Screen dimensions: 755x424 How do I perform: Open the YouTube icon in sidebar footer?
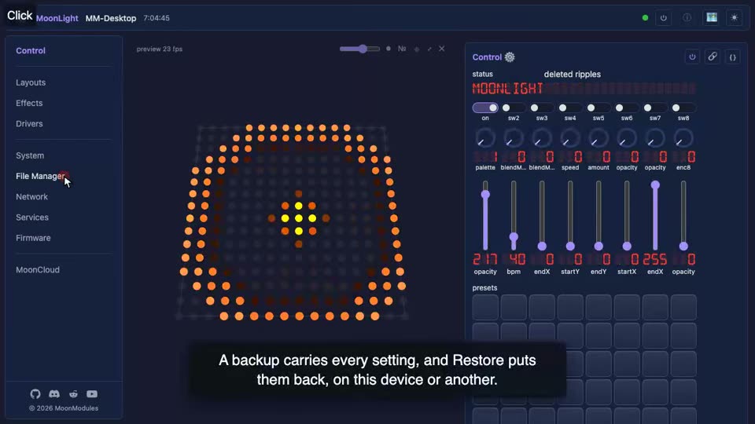tap(92, 394)
